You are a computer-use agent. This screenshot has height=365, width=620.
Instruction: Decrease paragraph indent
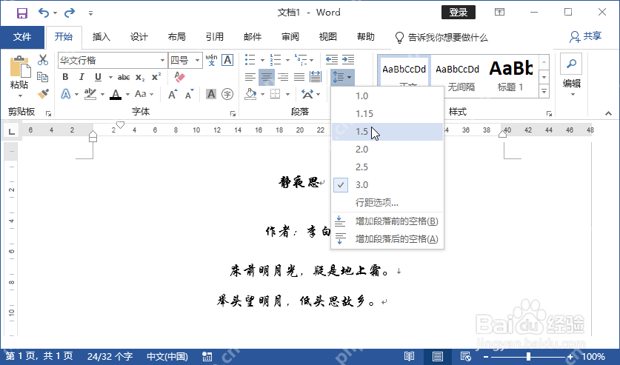click(x=332, y=60)
